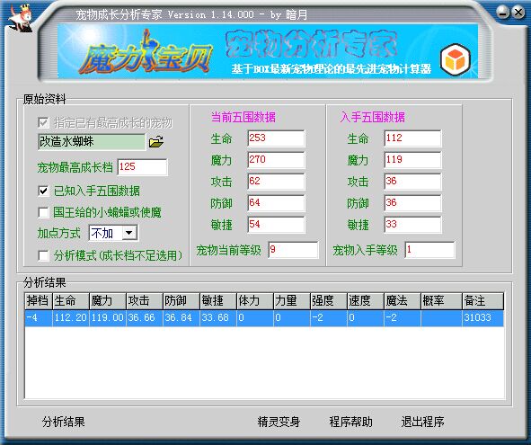Viewport: 531px width, 445px height.
Task: Expand the 加点方式 dropdown arrow
Action: tap(129, 233)
